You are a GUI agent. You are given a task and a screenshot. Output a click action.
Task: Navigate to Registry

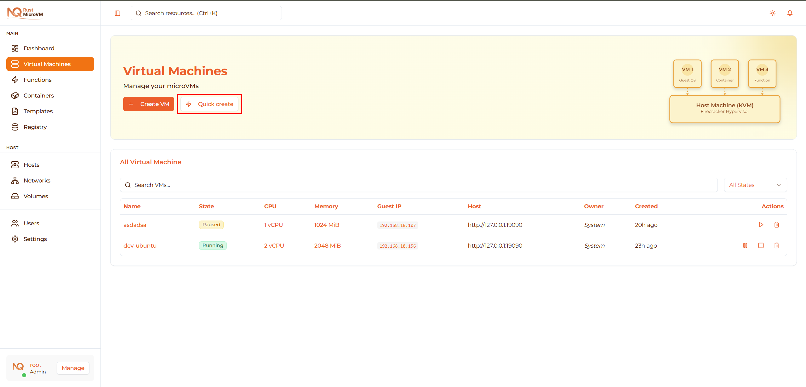(35, 127)
